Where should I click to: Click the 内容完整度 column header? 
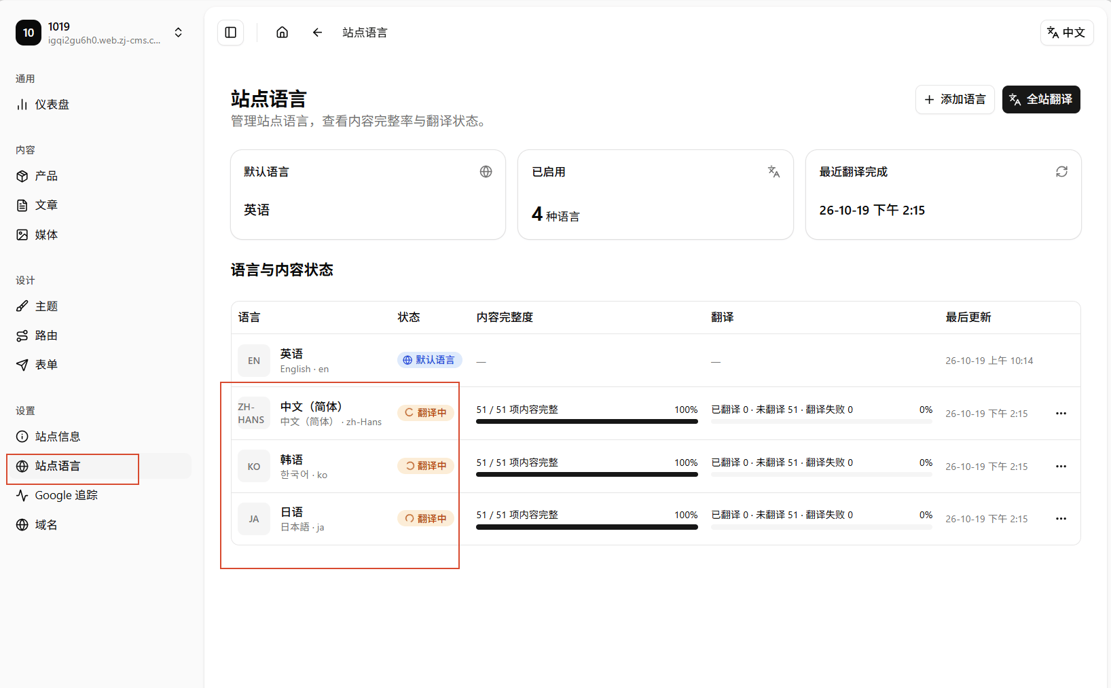(505, 317)
